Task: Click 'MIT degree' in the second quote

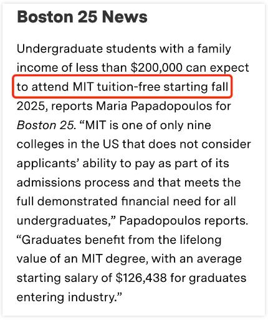Action: pyautogui.click(x=115, y=259)
